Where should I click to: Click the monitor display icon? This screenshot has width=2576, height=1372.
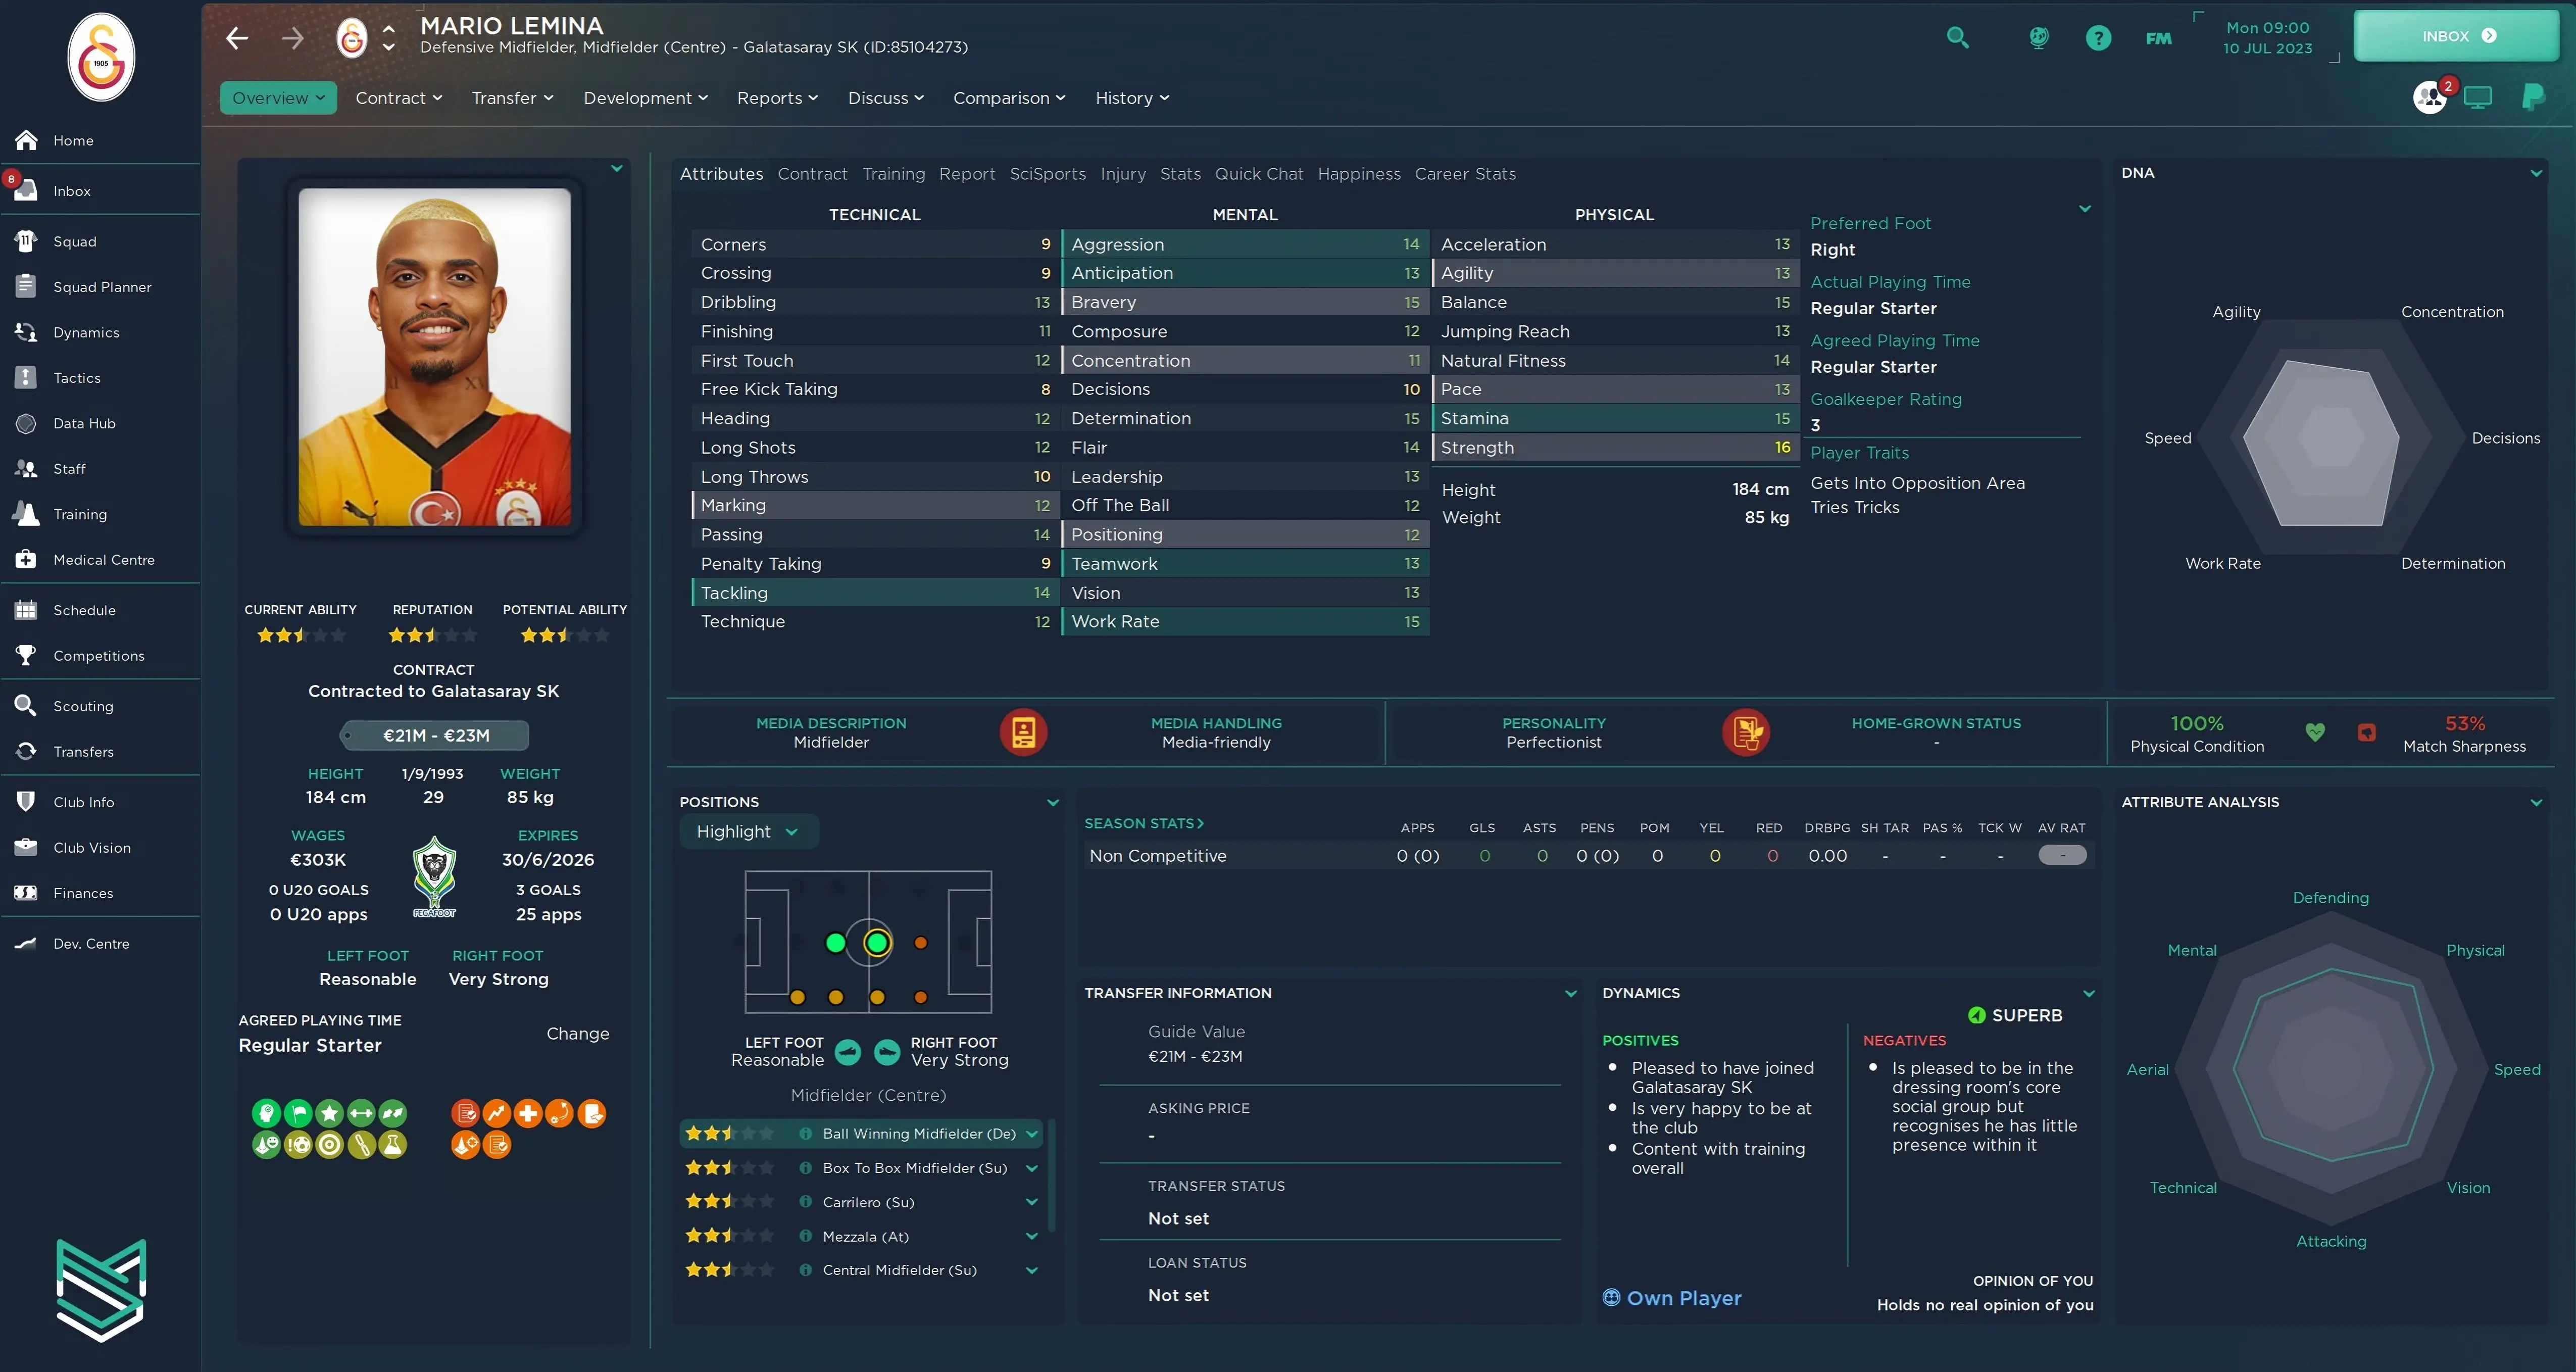(x=2477, y=97)
